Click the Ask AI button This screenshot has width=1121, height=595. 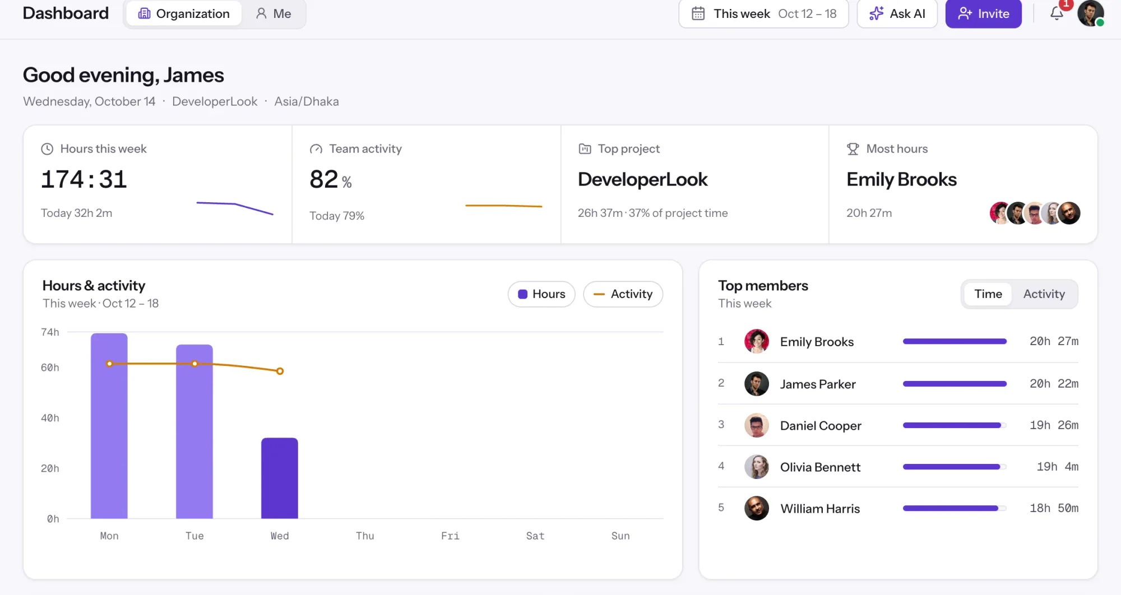tap(897, 13)
